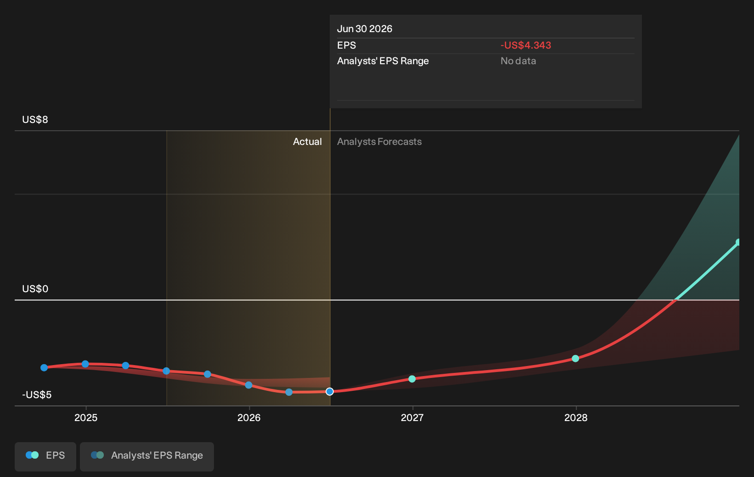Click the first EPS data point before 2025
Viewport: 754px width, 477px height.
point(44,367)
